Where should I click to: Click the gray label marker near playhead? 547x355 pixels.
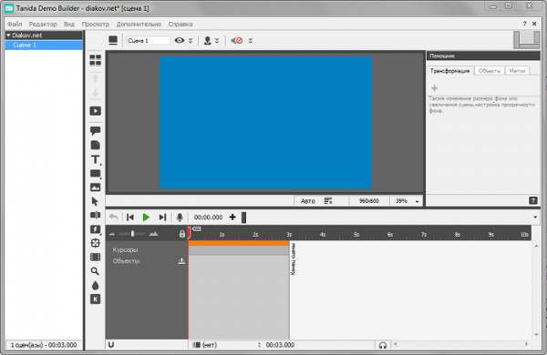196,228
